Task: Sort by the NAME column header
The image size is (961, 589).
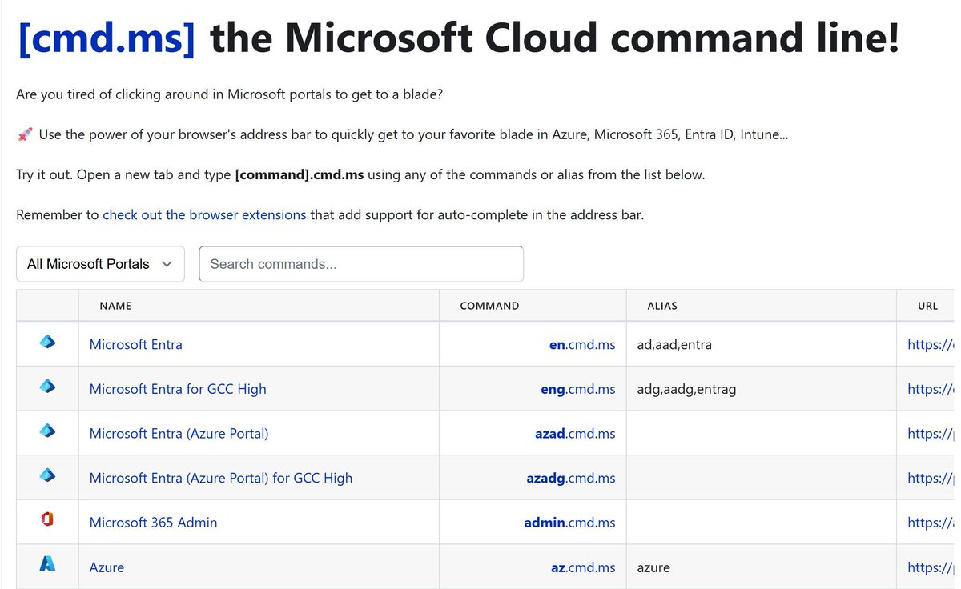Action: tap(115, 306)
